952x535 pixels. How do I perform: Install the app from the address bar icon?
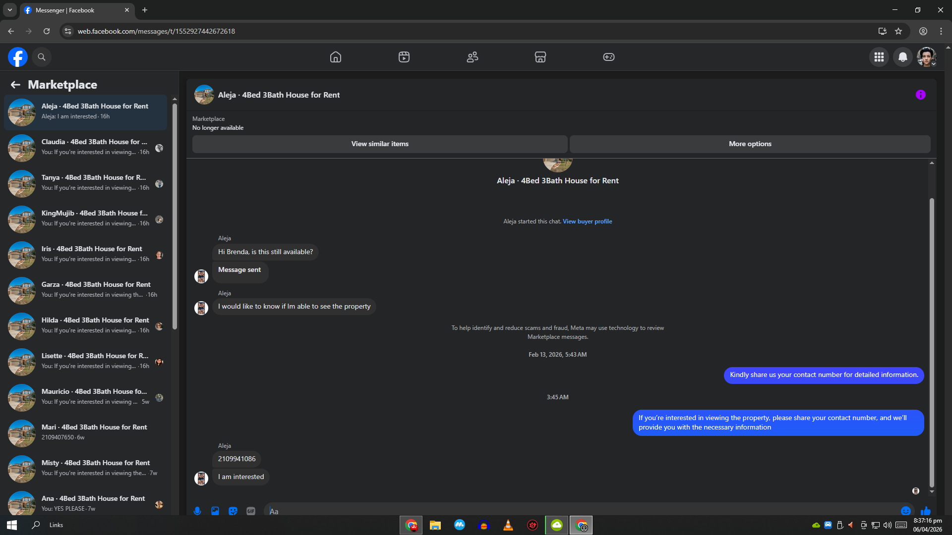coord(883,31)
